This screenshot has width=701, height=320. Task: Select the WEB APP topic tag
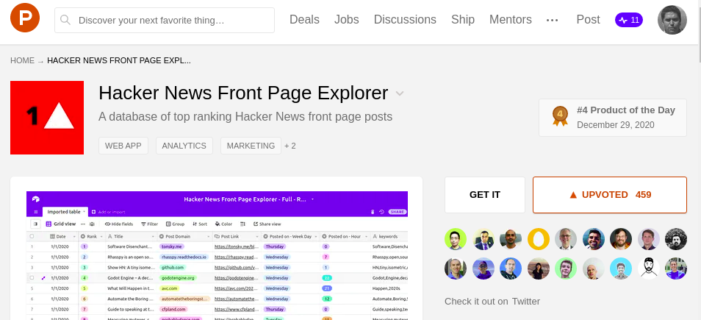(x=123, y=146)
